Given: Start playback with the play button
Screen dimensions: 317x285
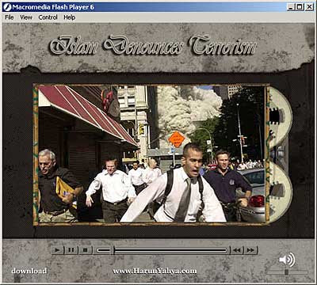Looking at the screenshot, I should click(58, 250).
